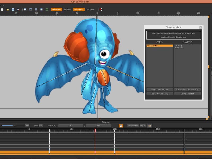Select Robot Arm in the Available list
Image resolution: width=212 pixels, height=159 pixels.
pos(179,48)
